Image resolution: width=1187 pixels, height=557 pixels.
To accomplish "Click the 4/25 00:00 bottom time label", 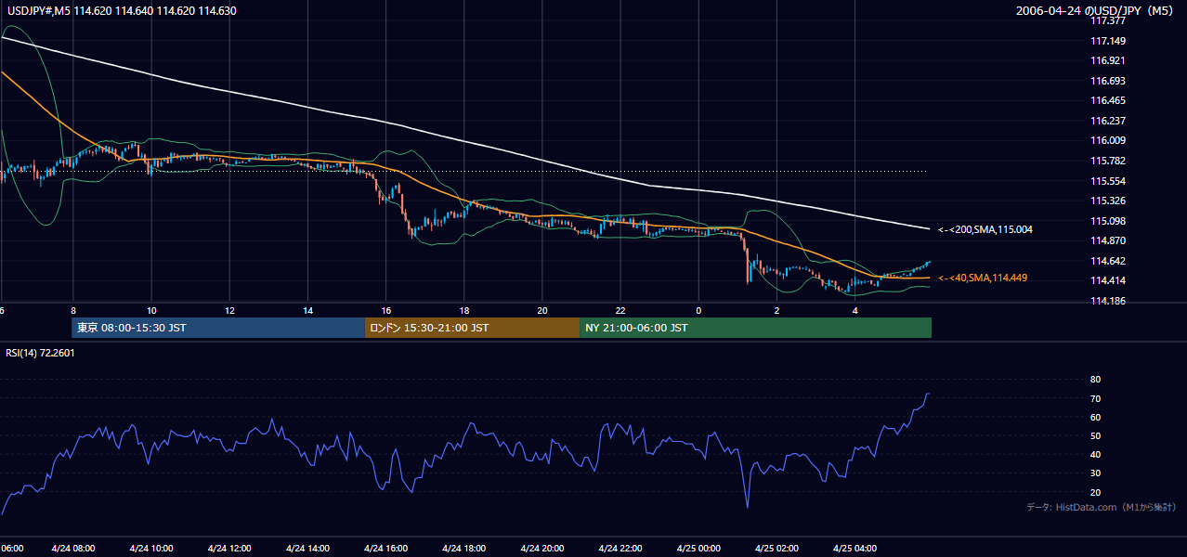I will click(699, 548).
